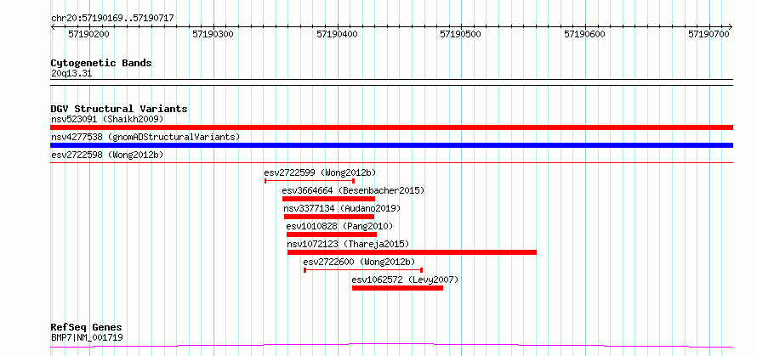
Task: Click the esv1010828 (Pang2010) label
Action: (x=340, y=226)
